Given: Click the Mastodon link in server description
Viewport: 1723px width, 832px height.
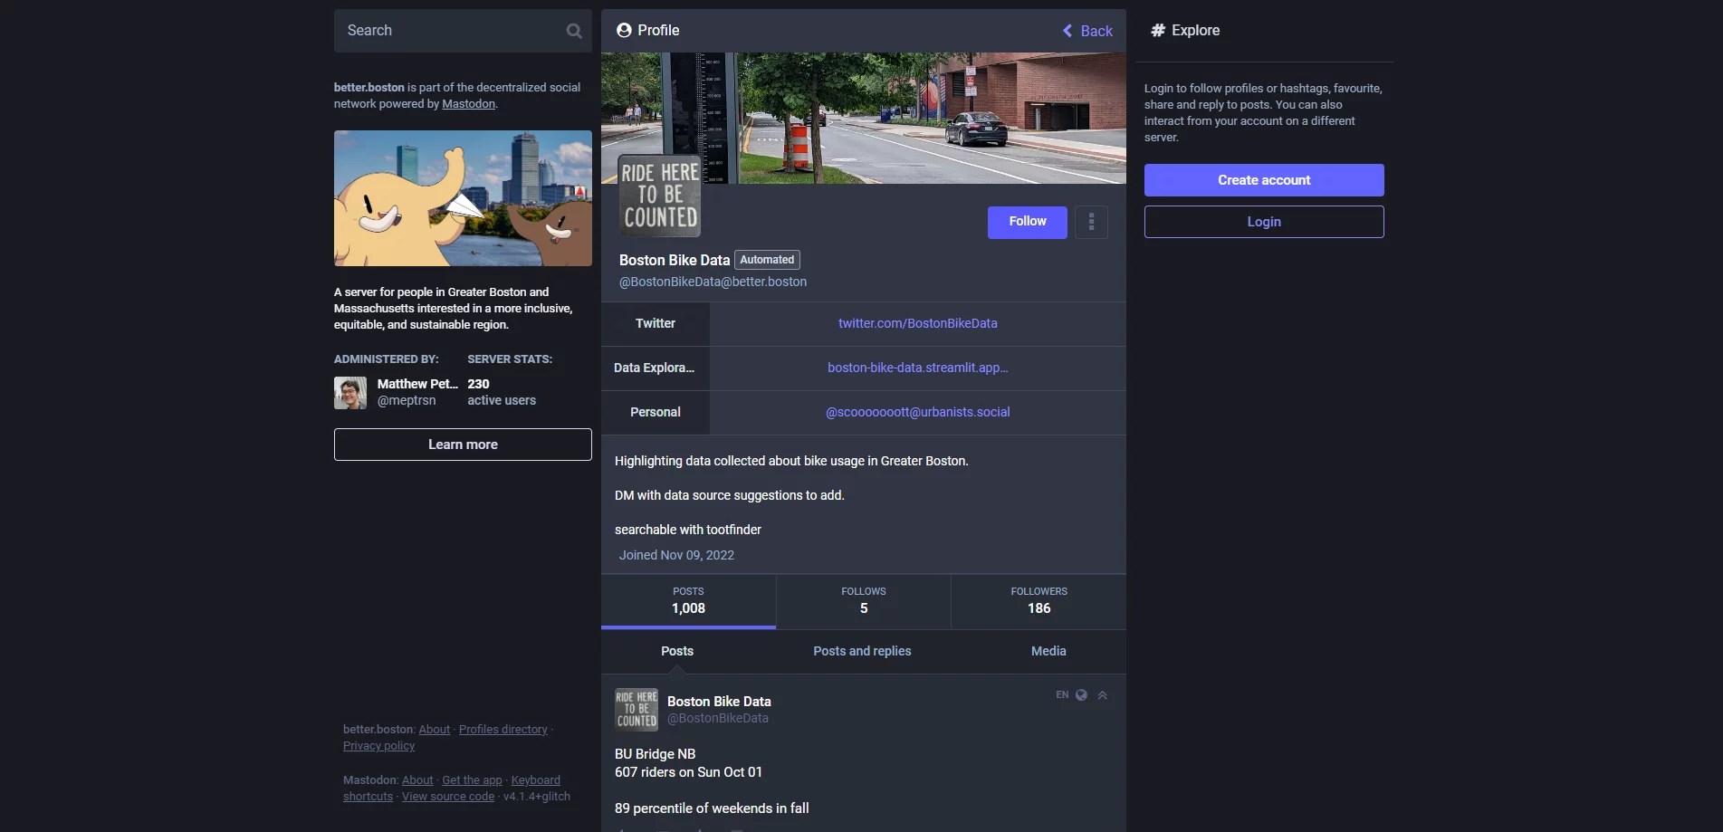Looking at the screenshot, I should pos(469,104).
